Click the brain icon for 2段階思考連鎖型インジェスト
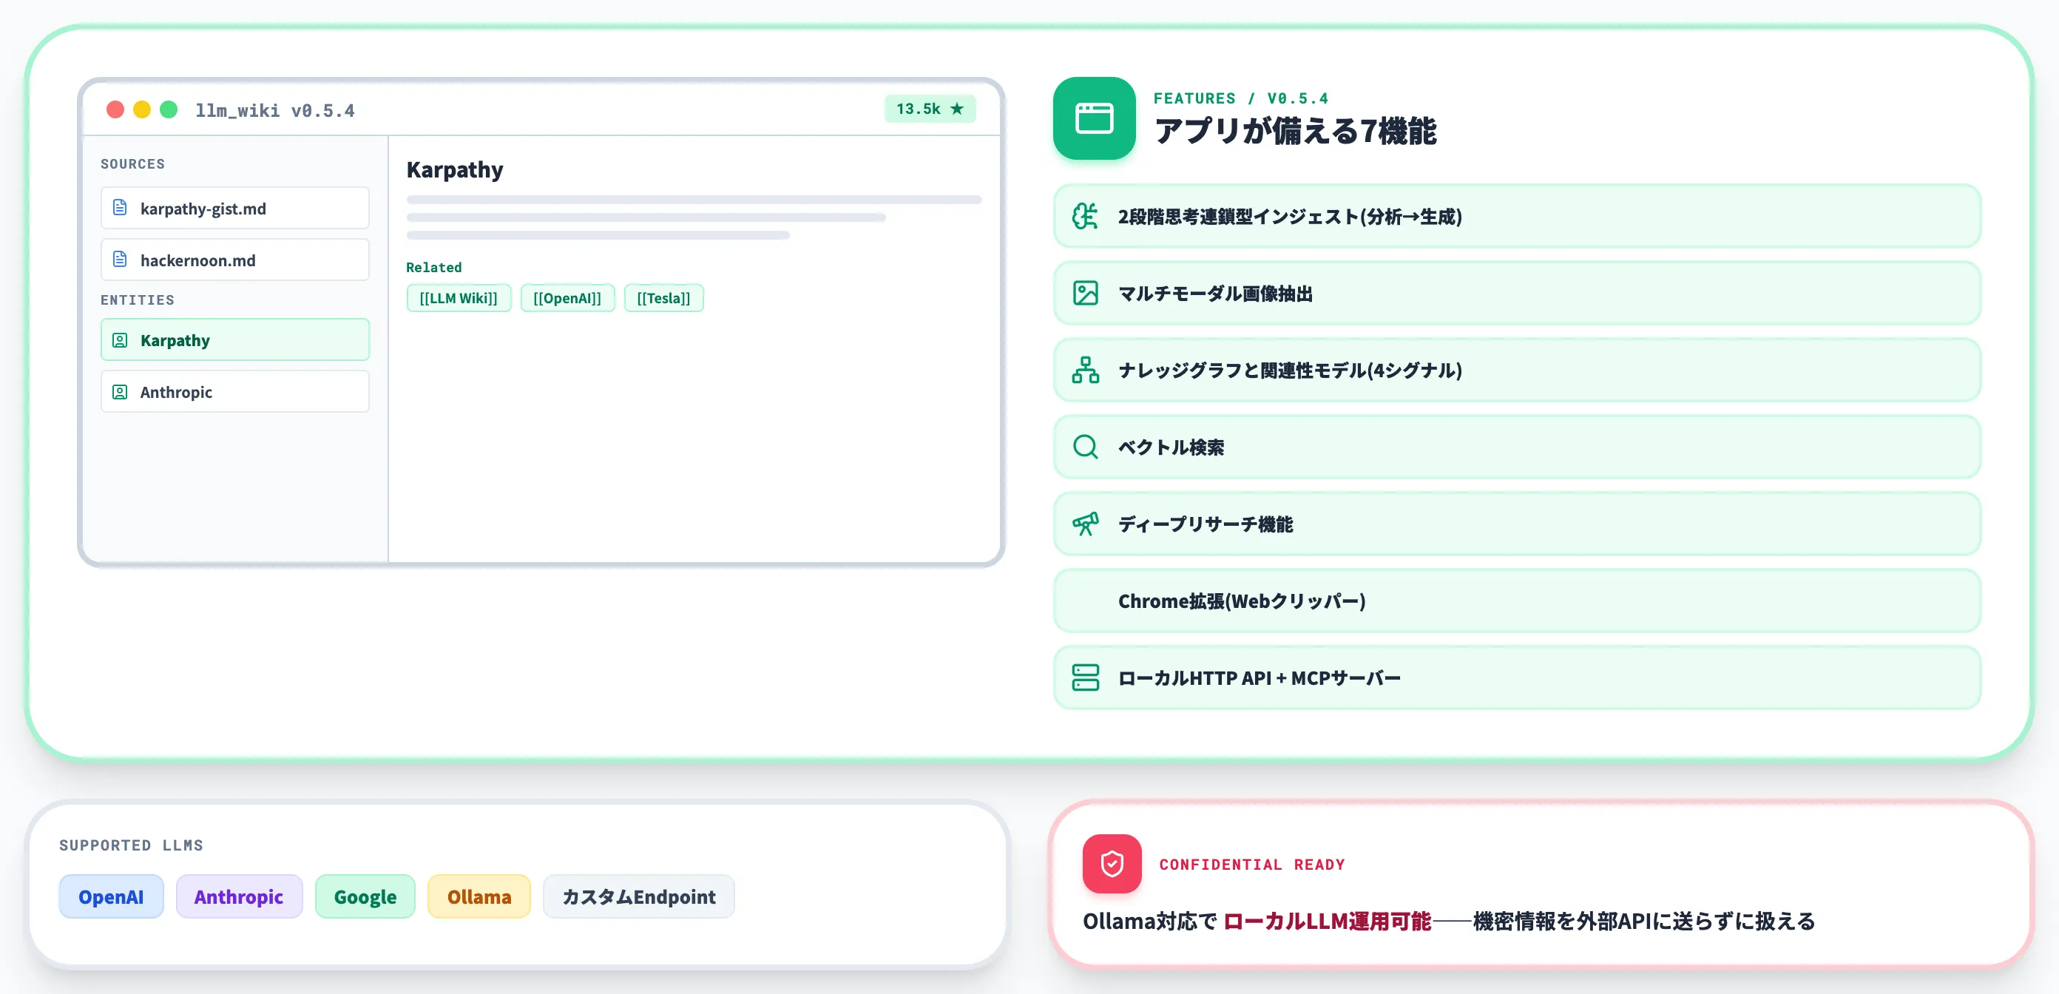This screenshot has height=994, width=2059. pyautogui.click(x=1086, y=216)
